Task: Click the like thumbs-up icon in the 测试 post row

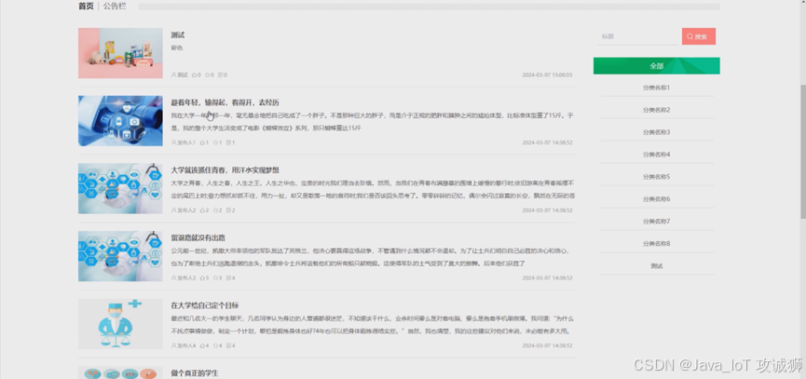Action: [195, 75]
